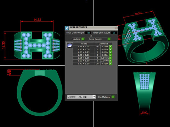Viewport: 170px width, 127px height.
Task: Click green arrow on 1.15 X 1.15 row
Action: tap(110, 58)
